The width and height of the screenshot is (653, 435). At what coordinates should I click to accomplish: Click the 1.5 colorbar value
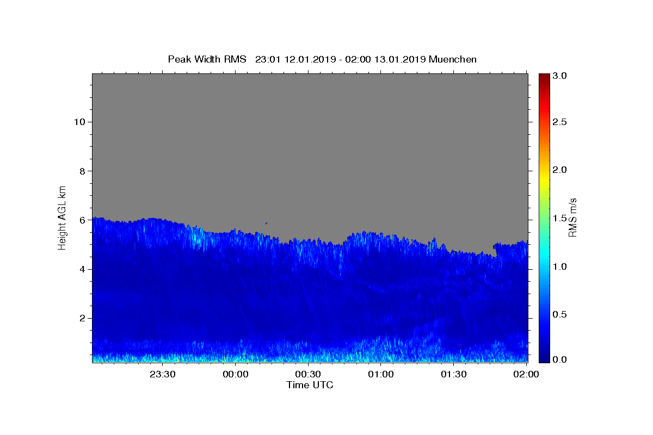[x=560, y=218]
